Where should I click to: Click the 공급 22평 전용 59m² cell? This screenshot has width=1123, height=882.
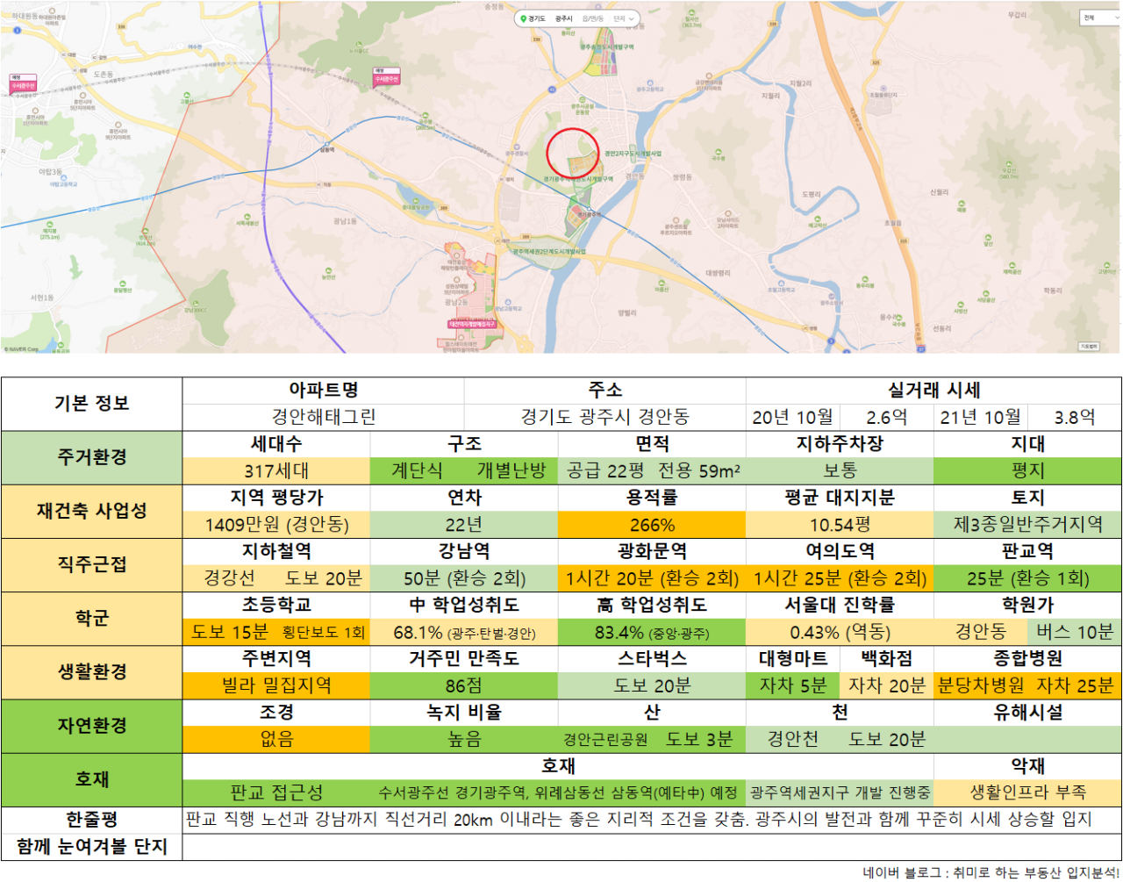point(652,471)
